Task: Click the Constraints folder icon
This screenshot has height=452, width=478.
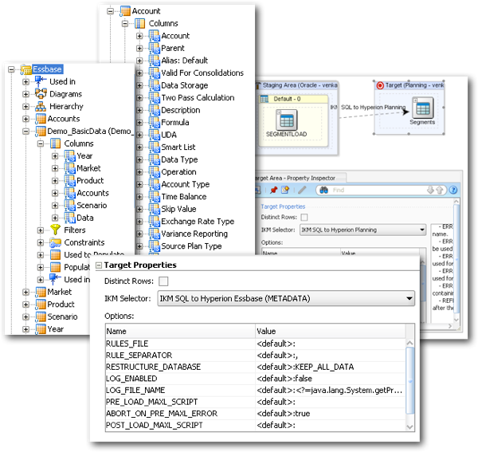Action: tap(55, 242)
